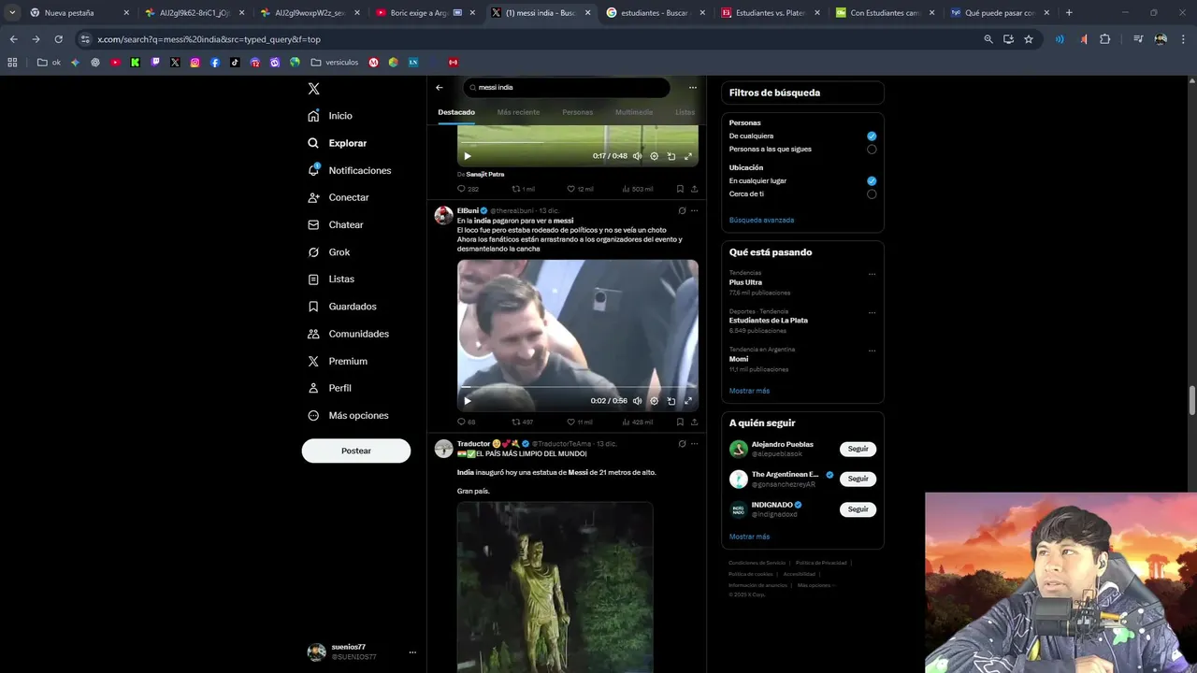The height and width of the screenshot is (673, 1197).
Task: Bookmark the ElBuni post
Action: point(680,422)
